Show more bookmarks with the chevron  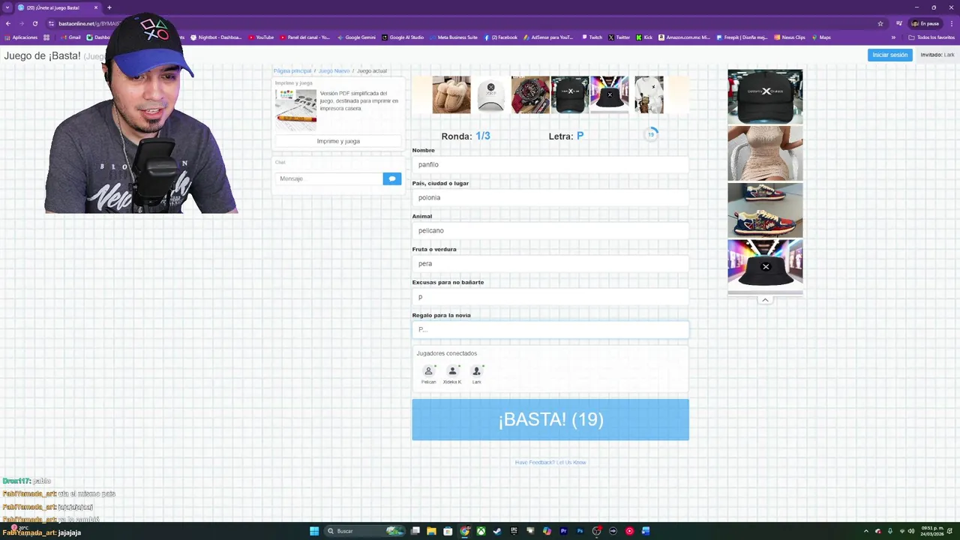(x=893, y=37)
